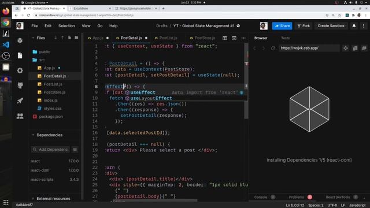
Task: Click the user avatar next to Share
Action: pos(264,25)
